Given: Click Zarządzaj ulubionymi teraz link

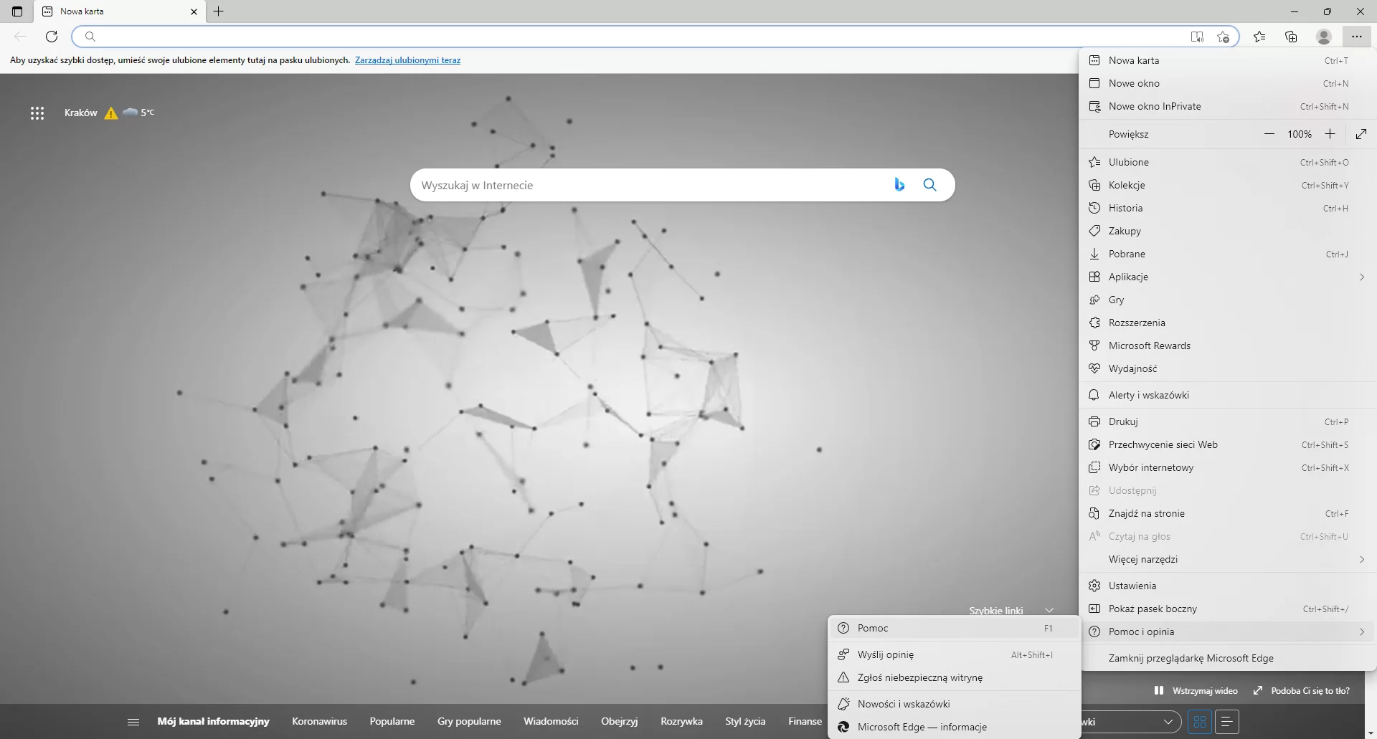Looking at the screenshot, I should [x=407, y=60].
